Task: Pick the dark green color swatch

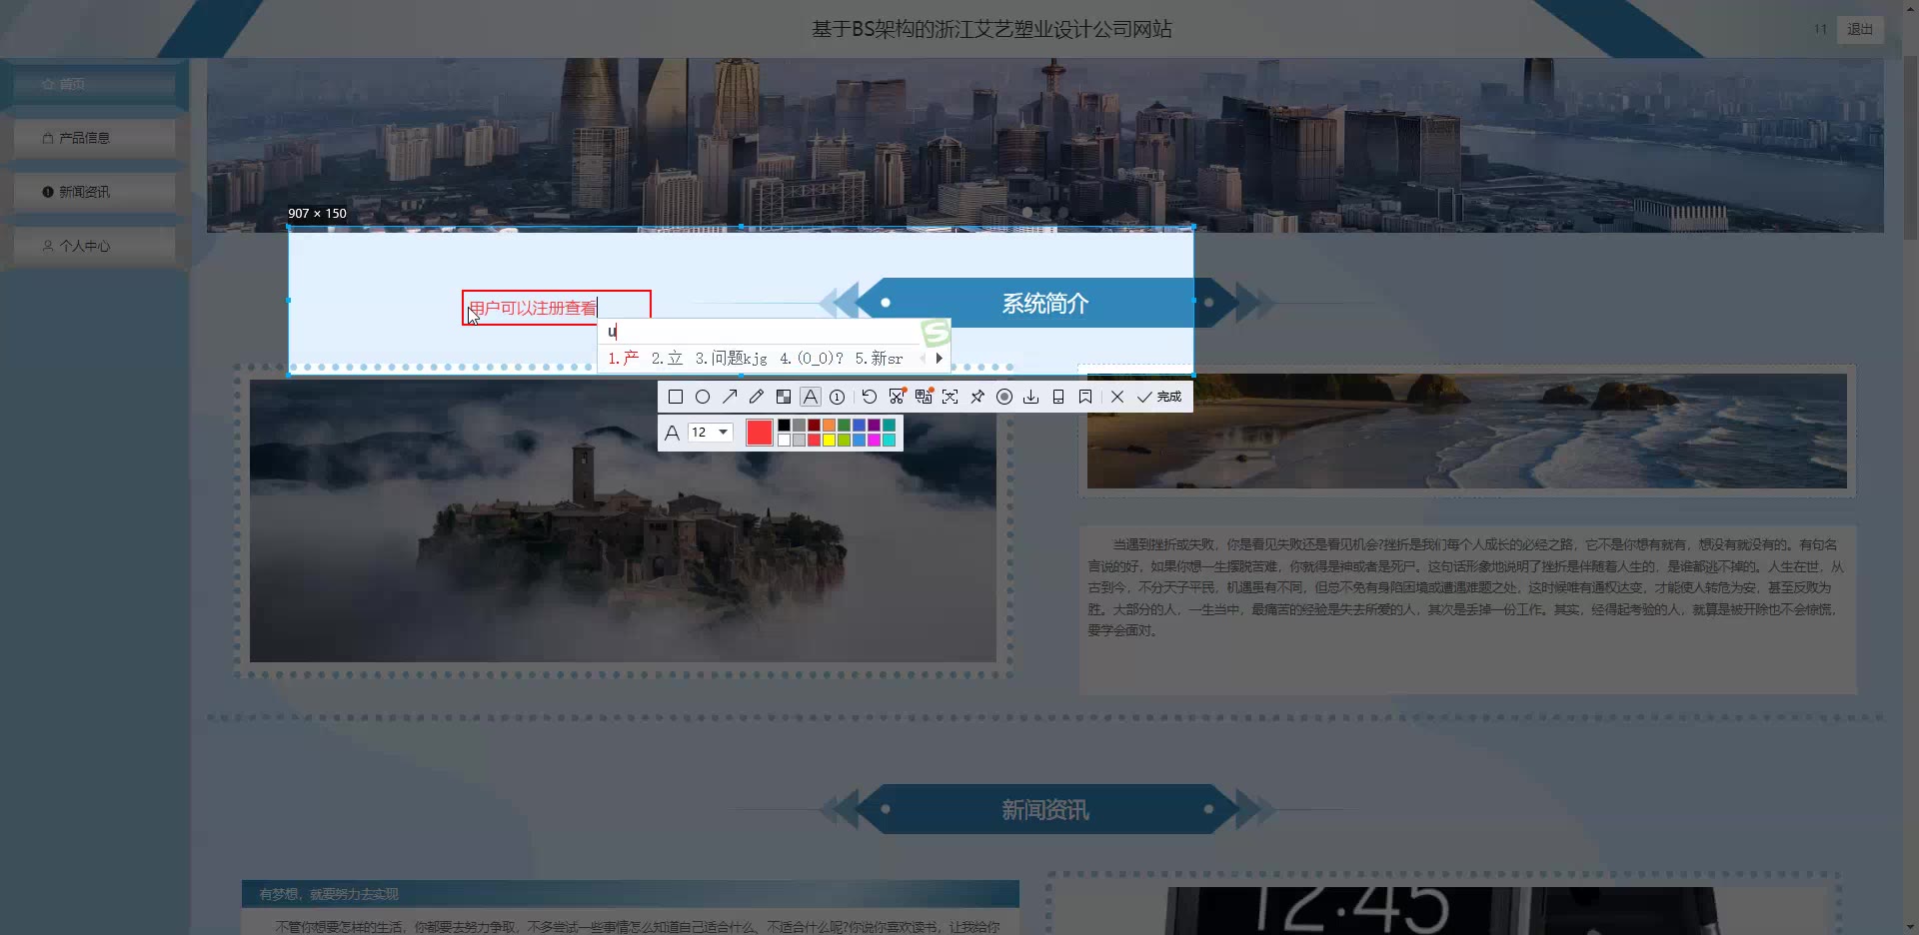Action: pyautogui.click(x=844, y=425)
